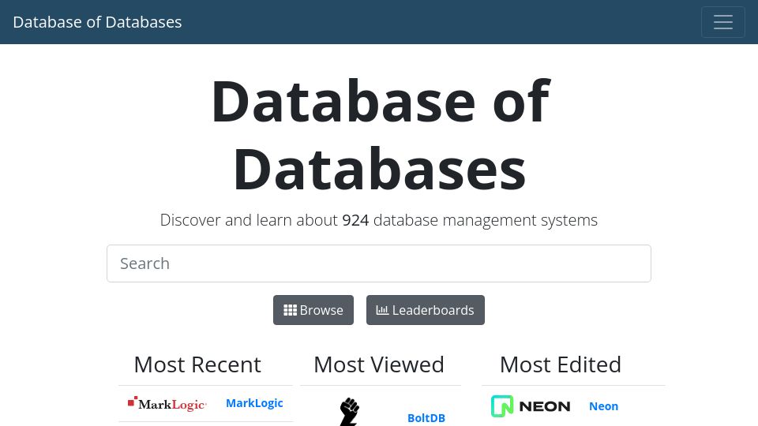Click the Most Edited heading
This screenshot has width=758, height=426.
point(561,364)
